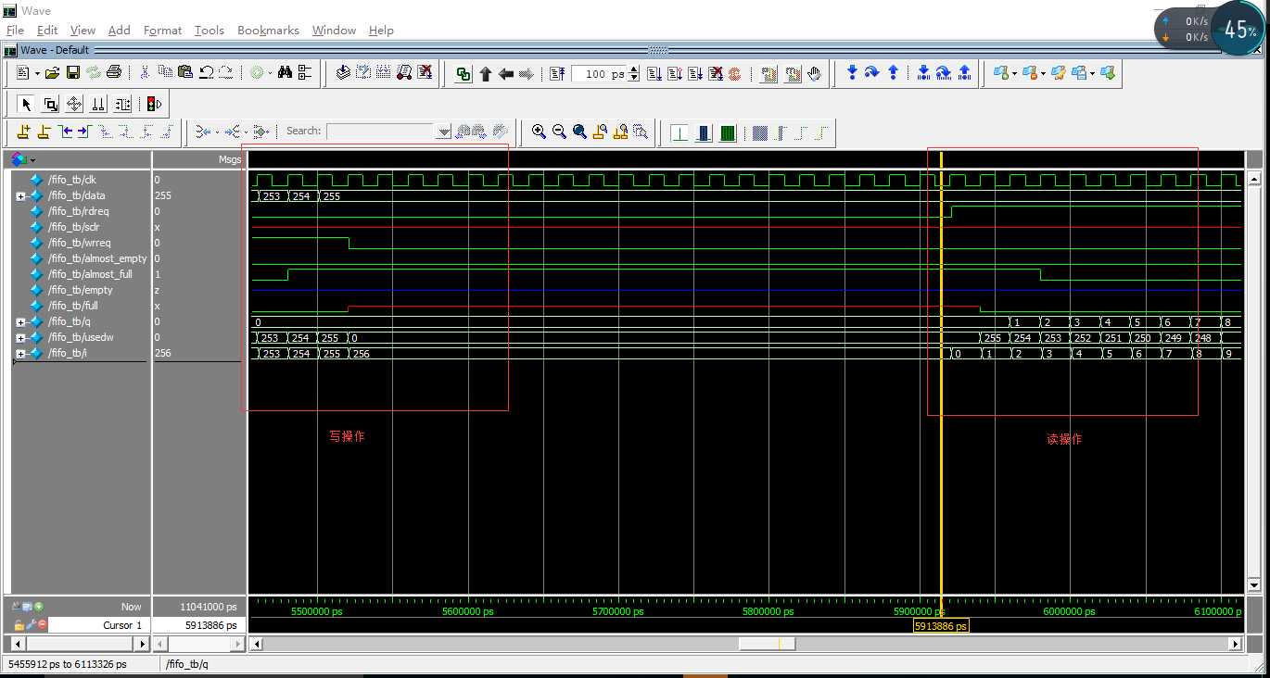Set wave format with the solid green block icon
1270x678 pixels.
coord(728,132)
